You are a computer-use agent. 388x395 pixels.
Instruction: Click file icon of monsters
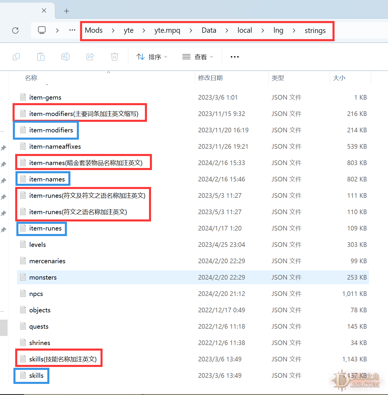23,277
